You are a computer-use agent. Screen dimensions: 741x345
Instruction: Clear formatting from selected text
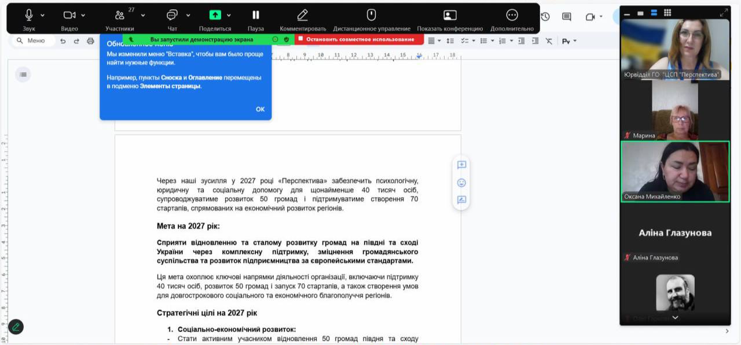549,41
